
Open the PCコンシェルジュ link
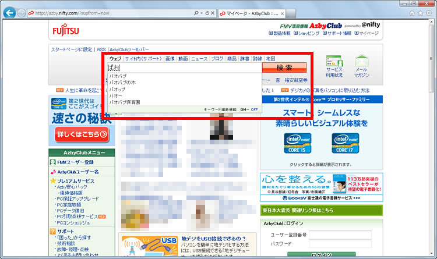(x=73, y=223)
